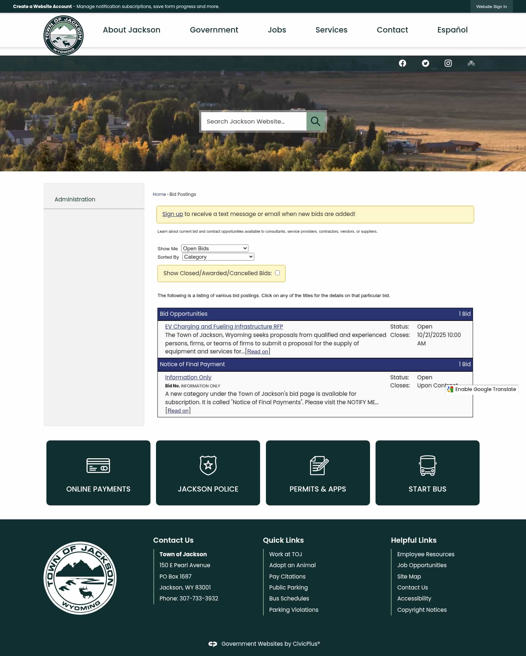
Task: Click Read on for the EV Charging bid
Action: 258,352
